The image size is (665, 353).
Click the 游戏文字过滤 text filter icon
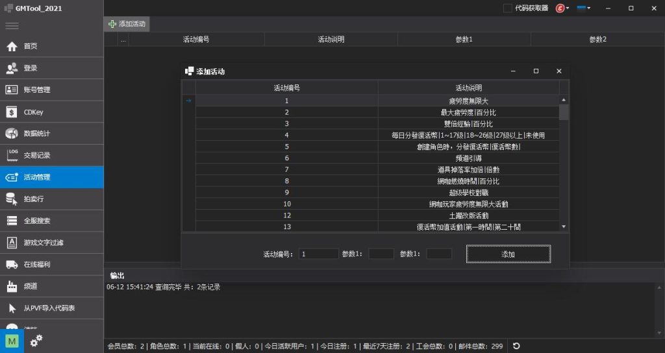pyautogui.click(x=12, y=243)
